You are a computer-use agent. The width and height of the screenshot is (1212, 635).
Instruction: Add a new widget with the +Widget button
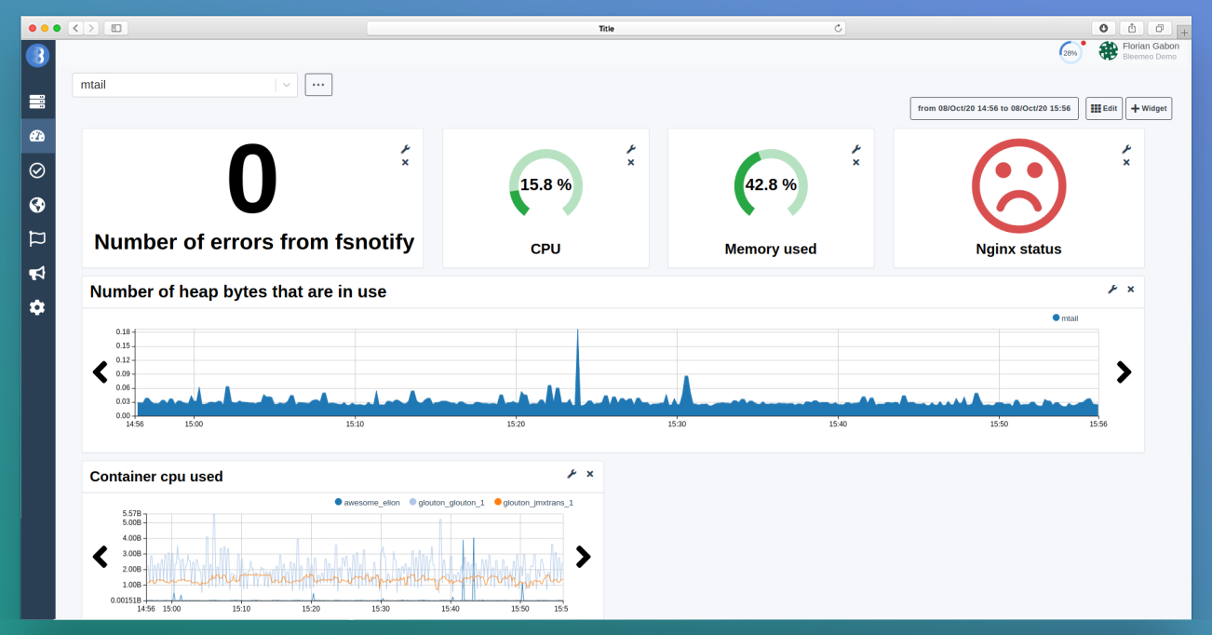(x=1149, y=108)
